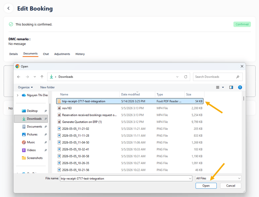Click the Search Downloads field
This screenshot has height=197, width=259.
218,77
